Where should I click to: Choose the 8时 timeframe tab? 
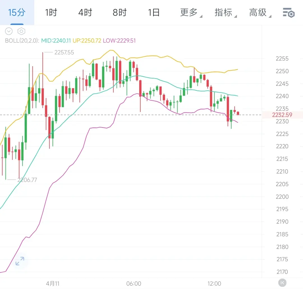[x=120, y=13]
